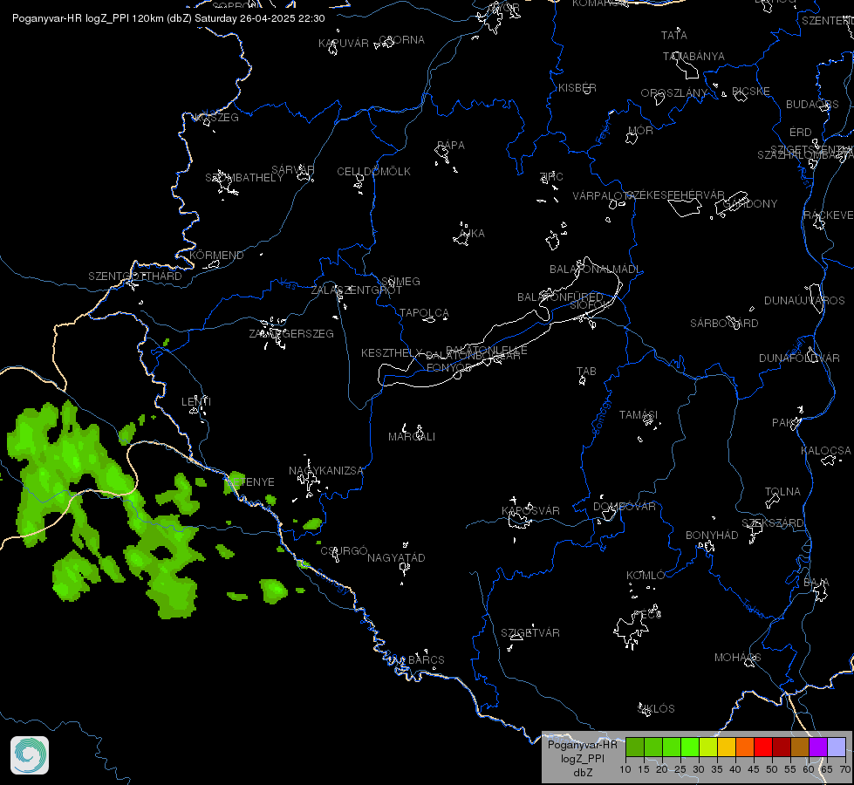The height and width of the screenshot is (785, 854).
Task: Click the MOHÁCS city label
Action: (737, 658)
